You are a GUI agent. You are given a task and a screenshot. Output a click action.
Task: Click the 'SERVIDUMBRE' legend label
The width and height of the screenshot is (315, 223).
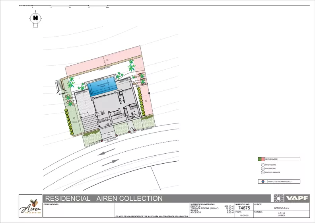click(x=271, y=159)
